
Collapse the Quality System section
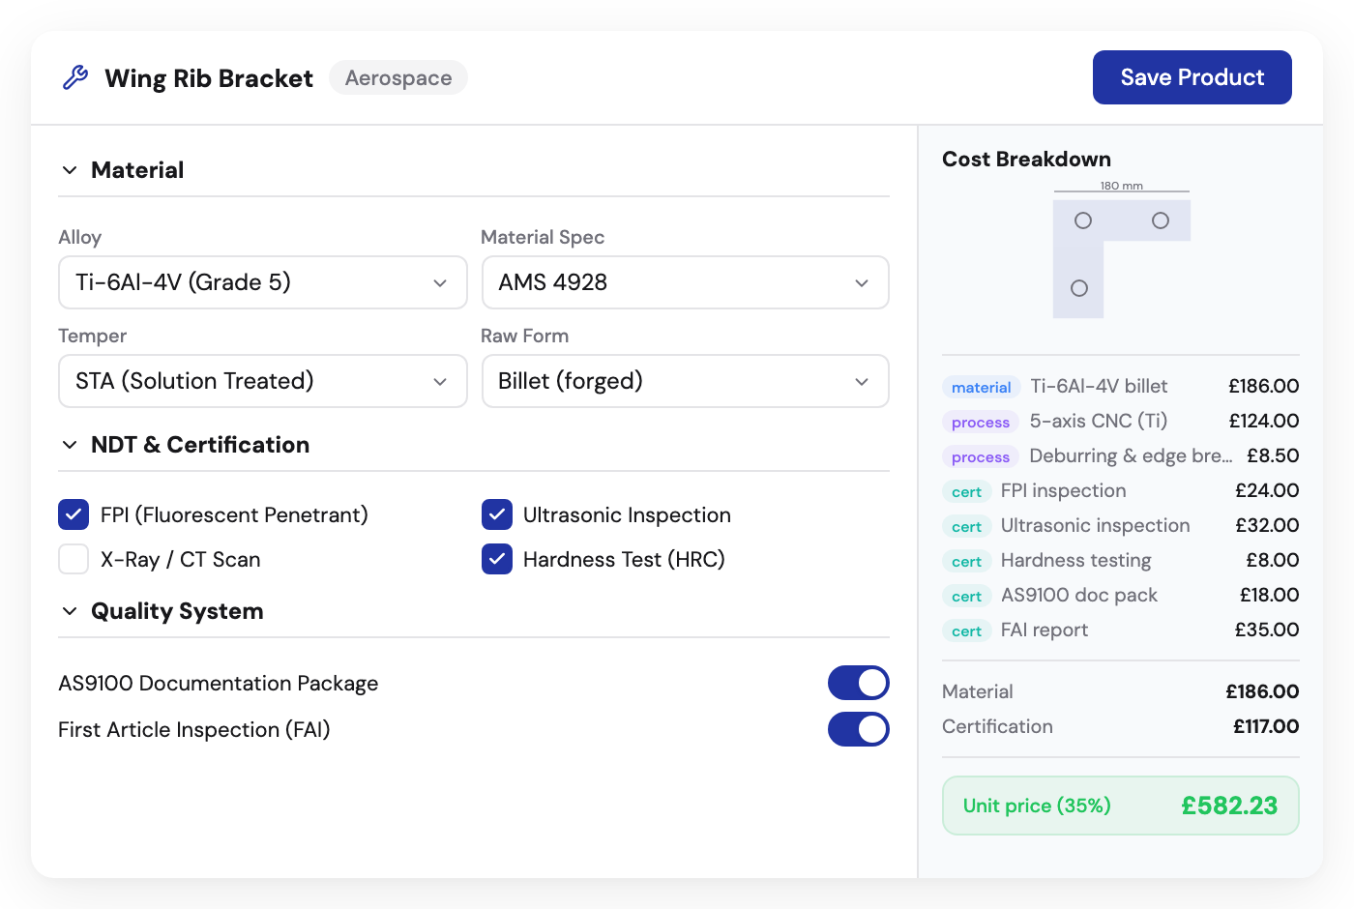69,610
